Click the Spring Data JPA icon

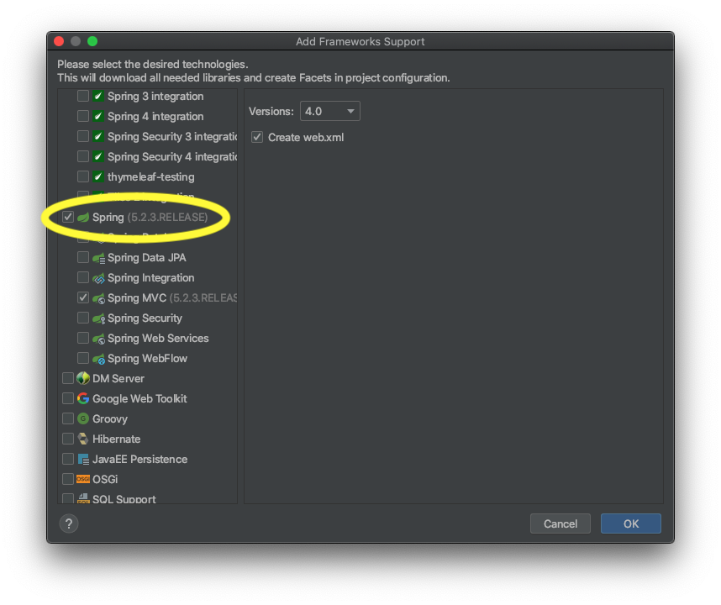coord(98,258)
